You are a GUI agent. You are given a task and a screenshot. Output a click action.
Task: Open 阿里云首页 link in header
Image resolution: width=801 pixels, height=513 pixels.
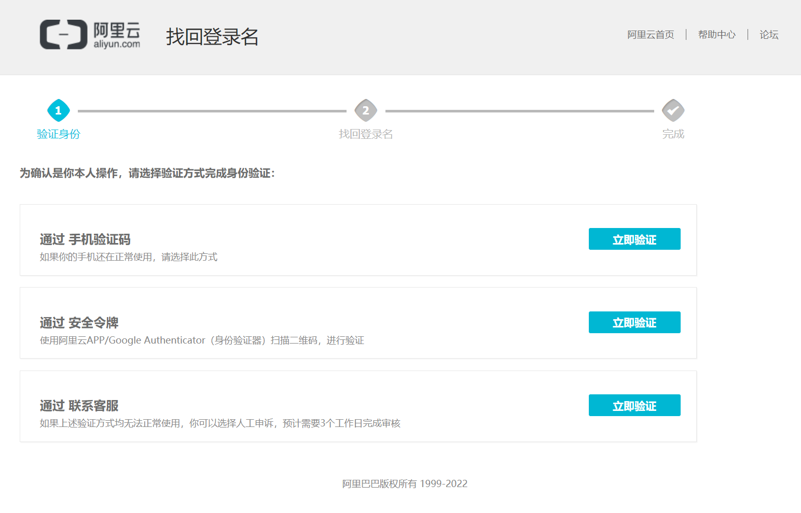651,35
